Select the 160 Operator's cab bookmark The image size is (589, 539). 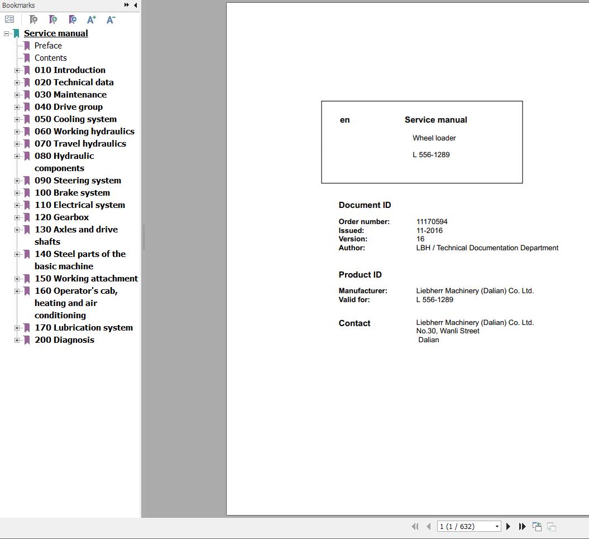point(76,303)
